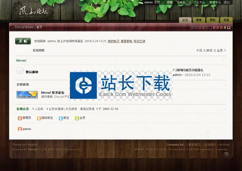Click the scroll-to-top icon in the footer
The width and height of the screenshot is (242, 171).
click(226, 155)
